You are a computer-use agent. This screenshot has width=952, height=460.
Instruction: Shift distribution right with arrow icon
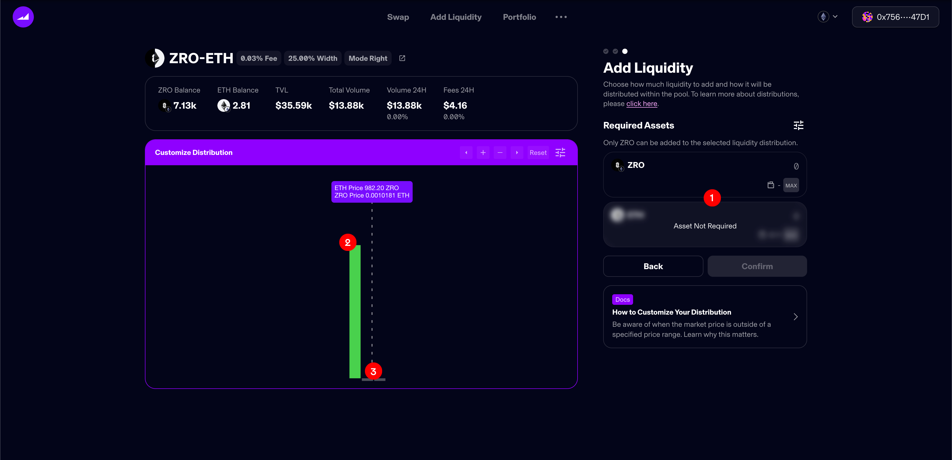point(517,153)
